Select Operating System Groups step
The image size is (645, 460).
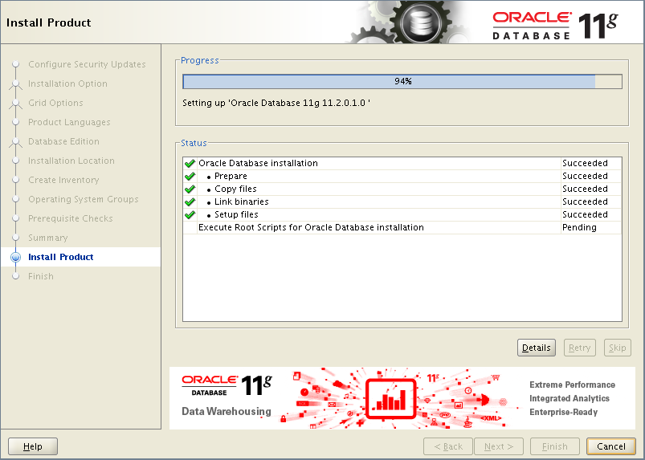pos(83,199)
